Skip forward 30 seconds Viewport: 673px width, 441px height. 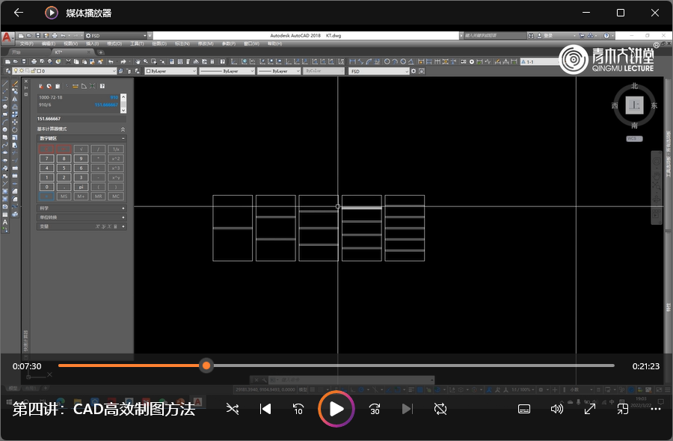[375, 409]
